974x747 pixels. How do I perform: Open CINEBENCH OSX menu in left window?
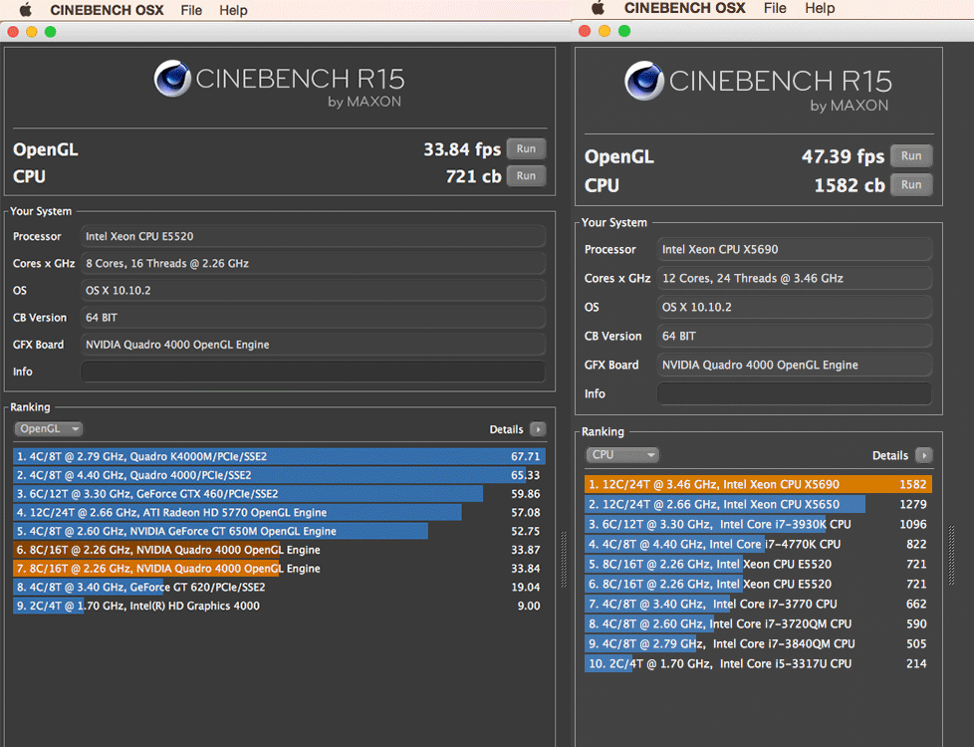107,10
